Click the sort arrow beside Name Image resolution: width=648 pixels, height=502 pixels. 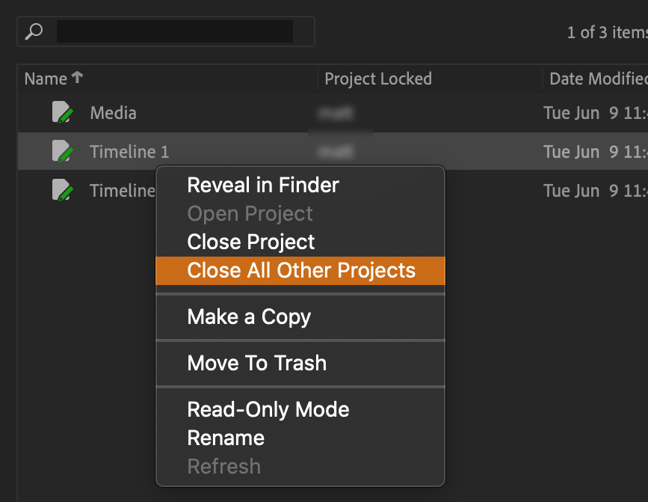tap(77, 78)
